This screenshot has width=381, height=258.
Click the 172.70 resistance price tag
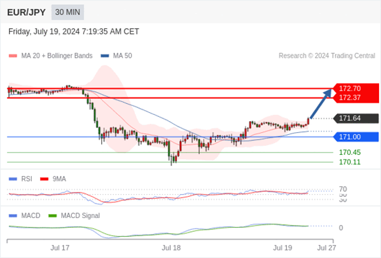[x=356, y=88]
